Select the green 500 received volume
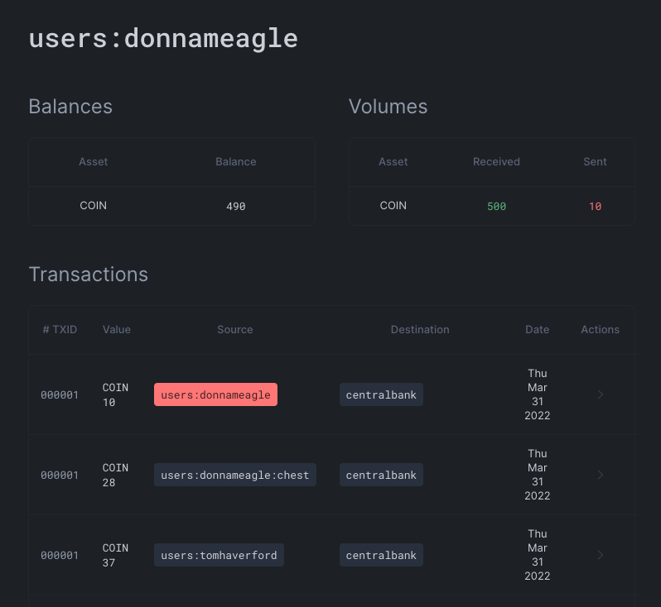 point(496,206)
